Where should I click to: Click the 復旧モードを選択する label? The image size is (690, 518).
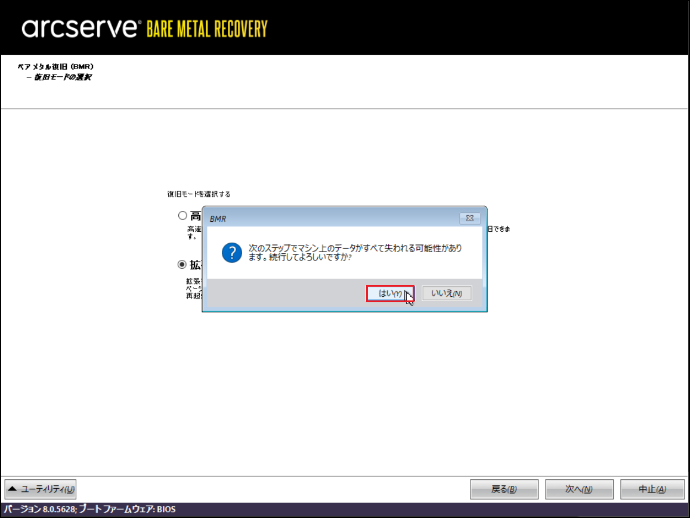pos(199,194)
